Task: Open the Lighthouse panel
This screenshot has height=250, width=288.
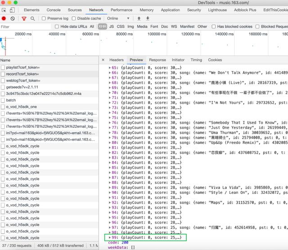Action: tap(217, 10)
